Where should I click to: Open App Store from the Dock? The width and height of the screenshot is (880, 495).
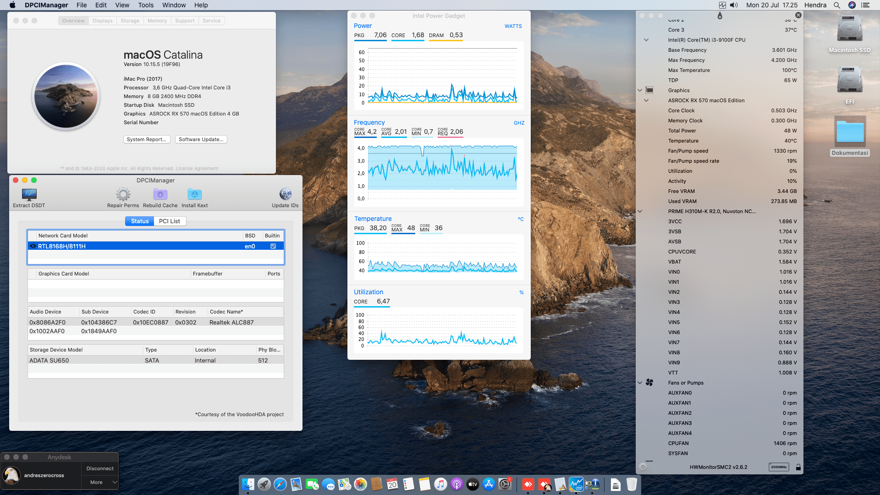pyautogui.click(x=489, y=484)
